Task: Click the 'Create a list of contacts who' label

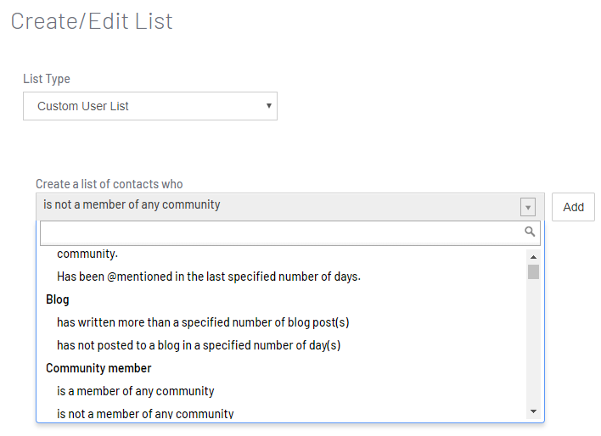Action: (x=110, y=184)
